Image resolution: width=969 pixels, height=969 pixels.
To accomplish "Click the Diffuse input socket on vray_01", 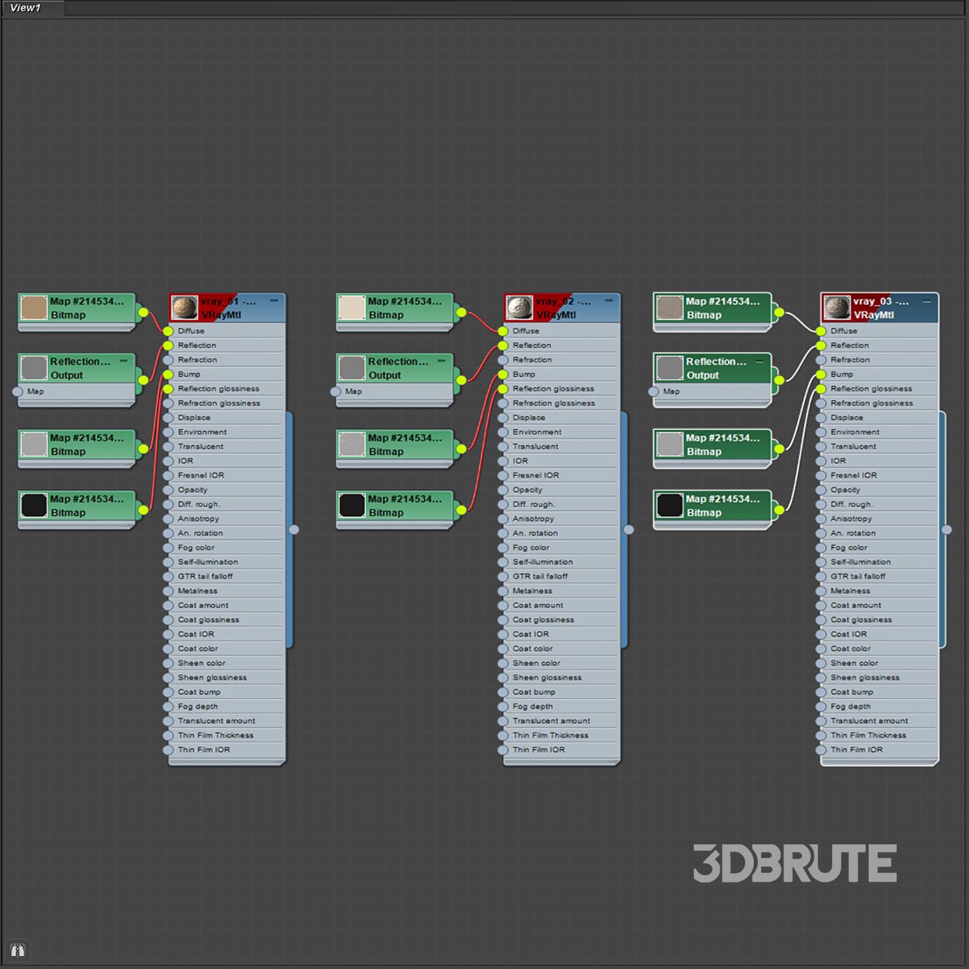I will (x=169, y=331).
